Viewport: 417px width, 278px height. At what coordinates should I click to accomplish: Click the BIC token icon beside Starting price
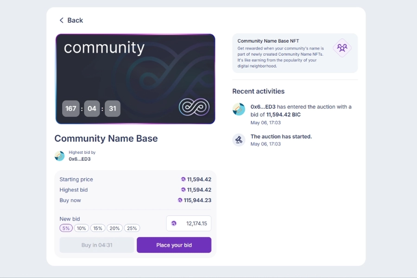(183, 179)
